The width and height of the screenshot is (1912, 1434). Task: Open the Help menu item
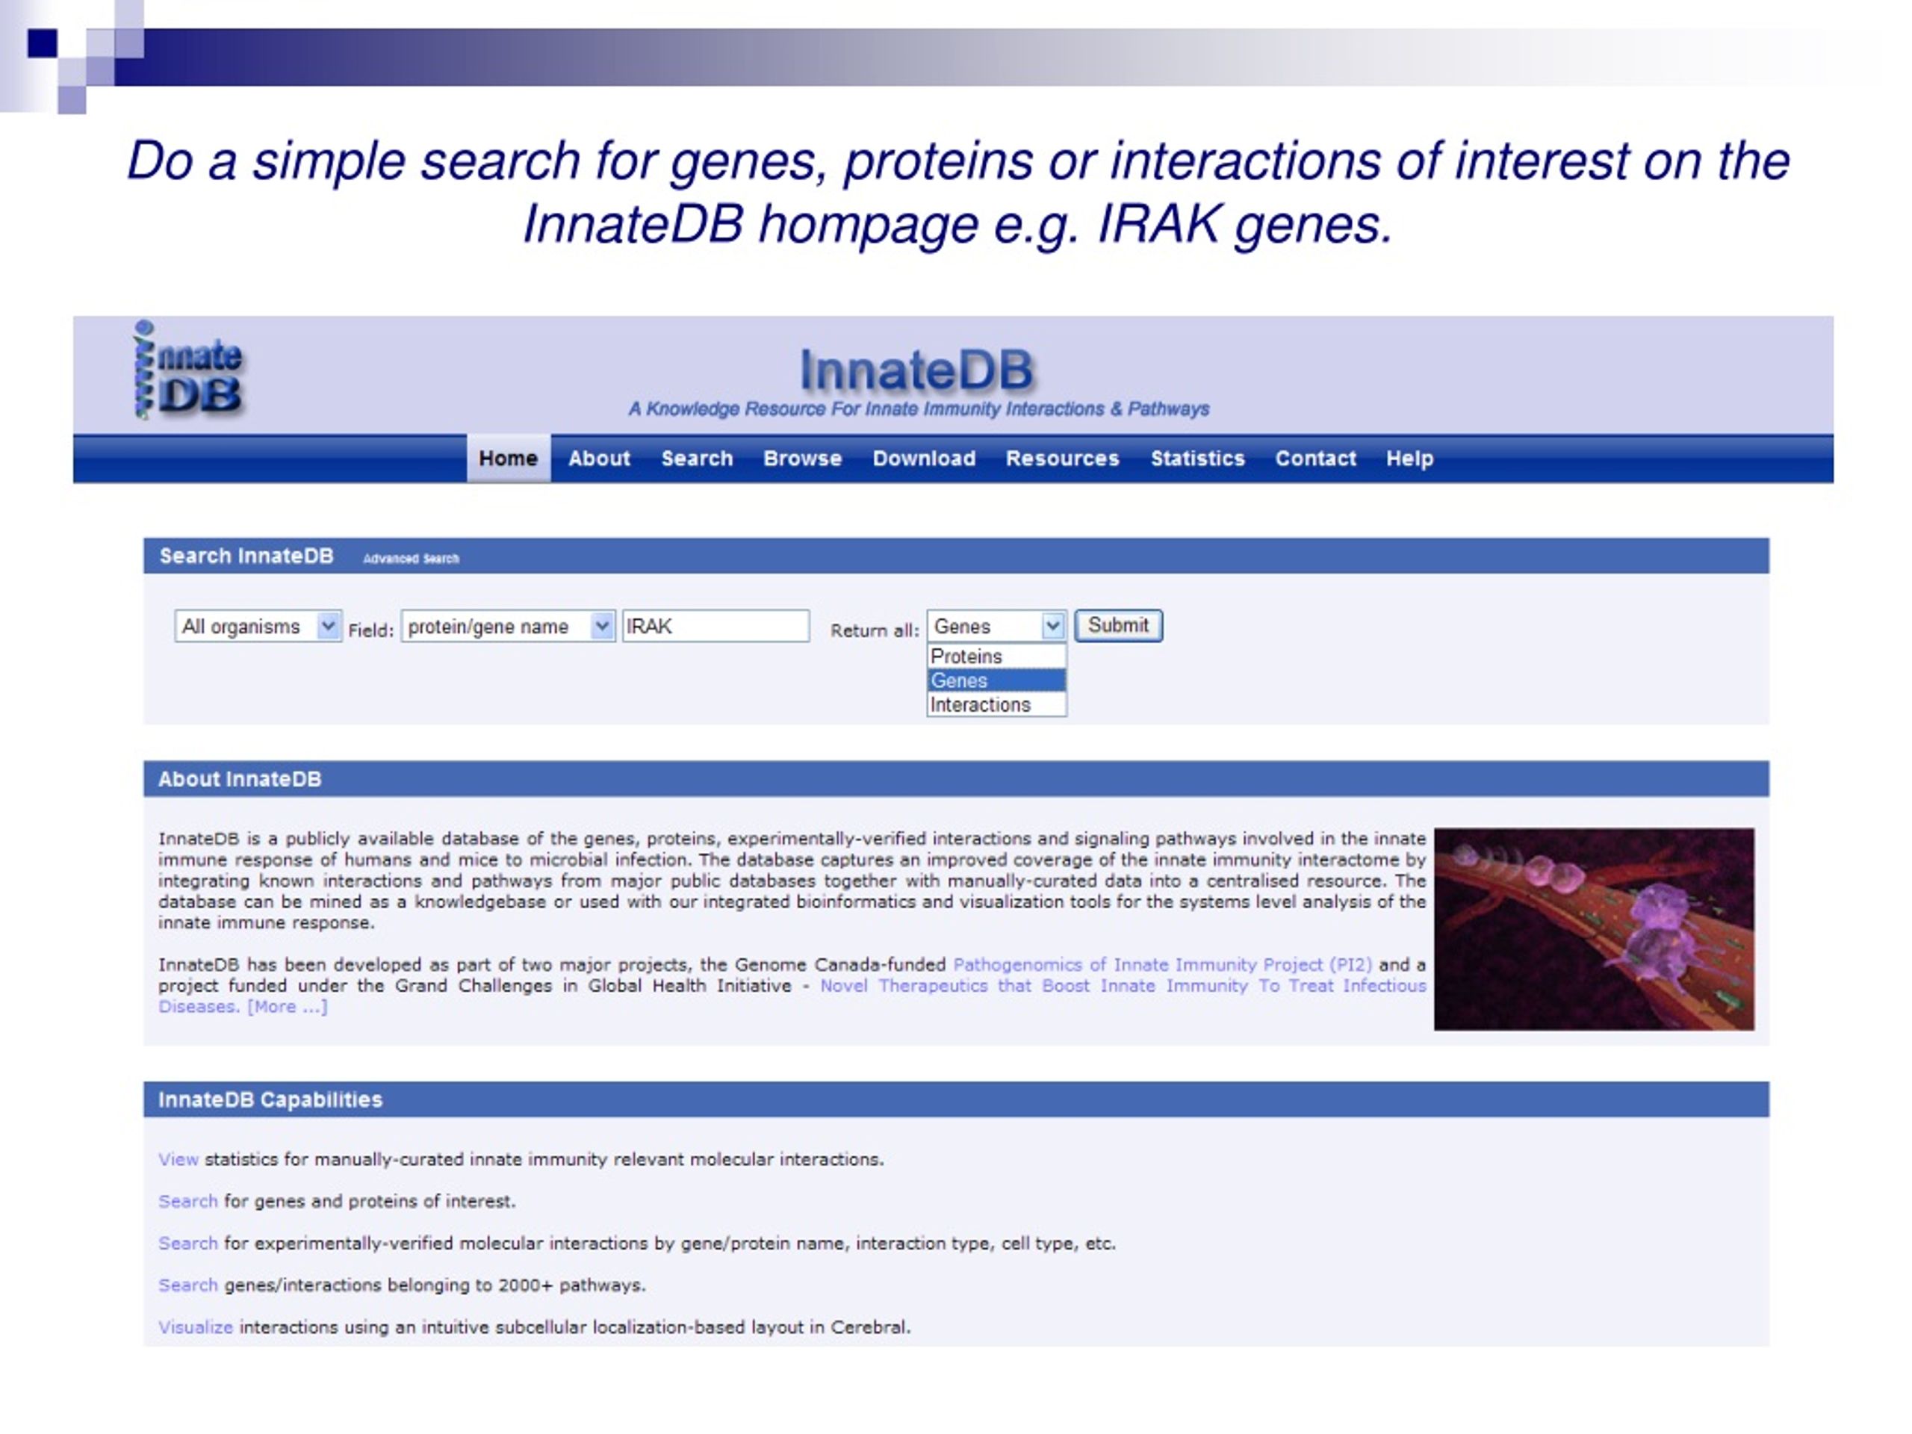click(x=1410, y=458)
